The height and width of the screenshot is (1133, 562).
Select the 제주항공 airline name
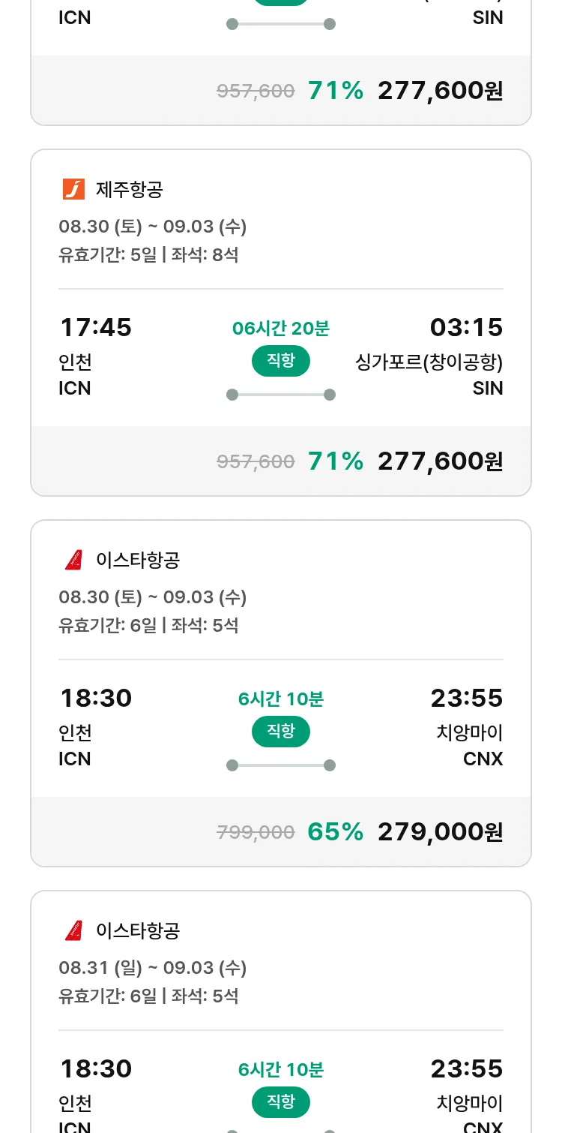(x=129, y=190)
